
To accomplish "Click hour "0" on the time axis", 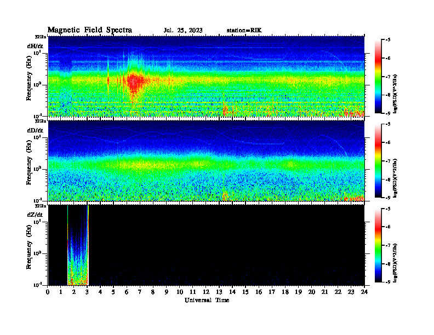I will click(48, 292).
